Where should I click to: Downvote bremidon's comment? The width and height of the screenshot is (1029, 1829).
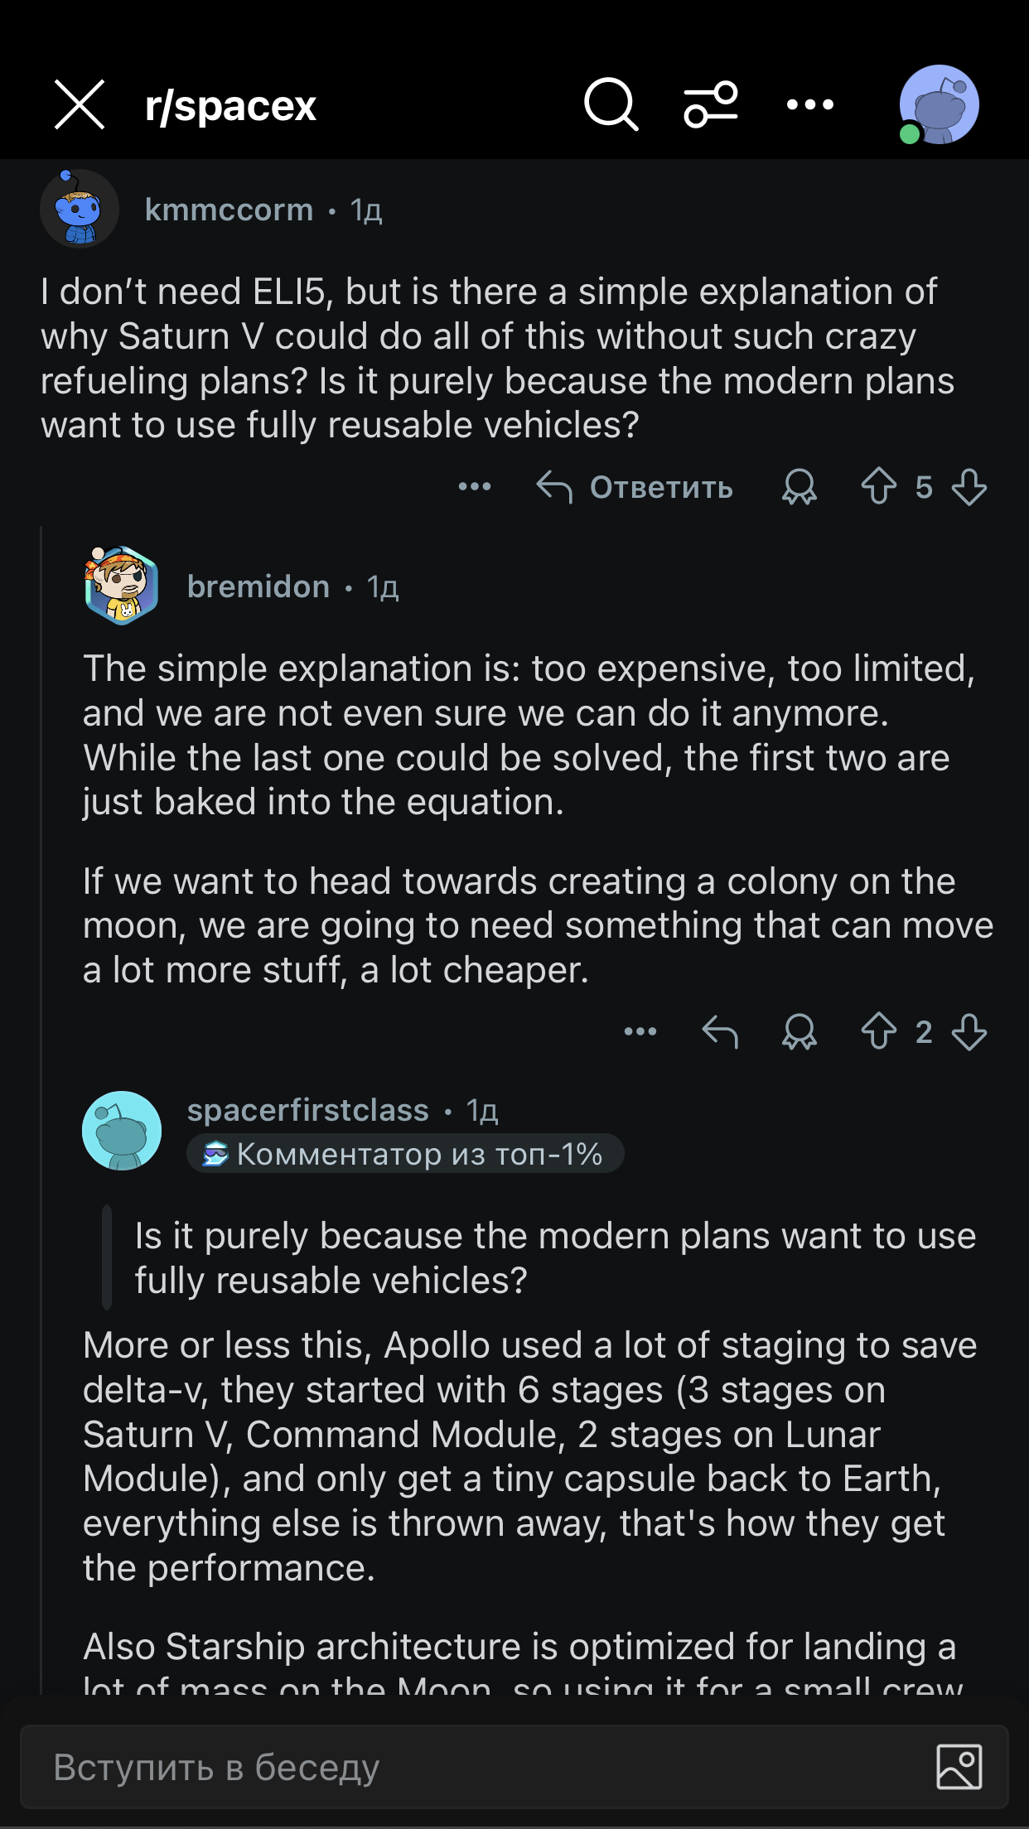click(969, 1032)
